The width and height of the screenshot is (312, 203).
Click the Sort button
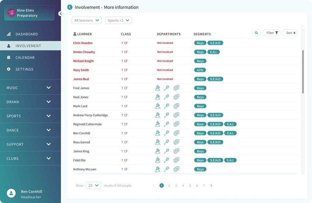coord(290,33)
